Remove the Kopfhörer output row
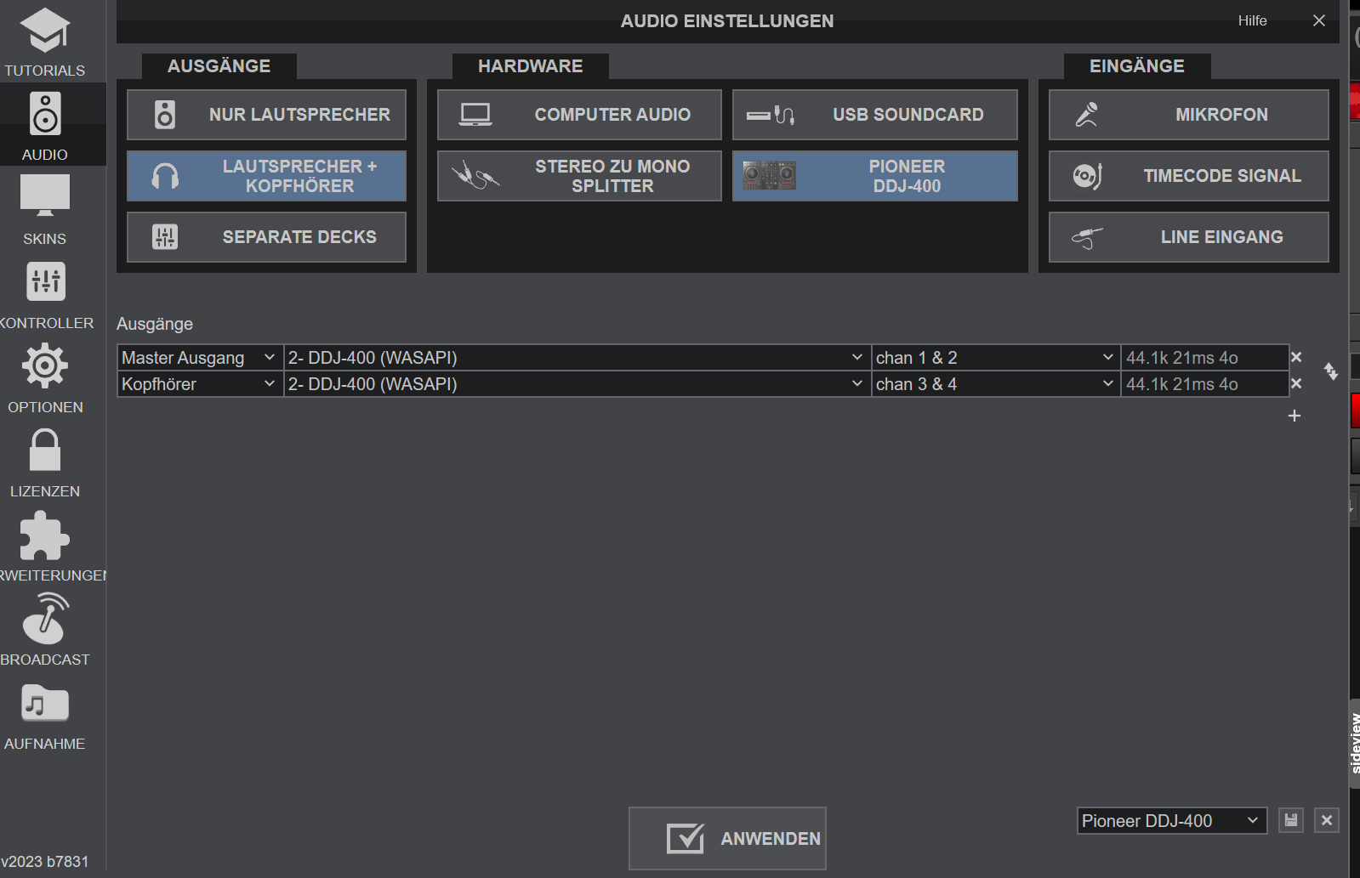 [1296, 383]
